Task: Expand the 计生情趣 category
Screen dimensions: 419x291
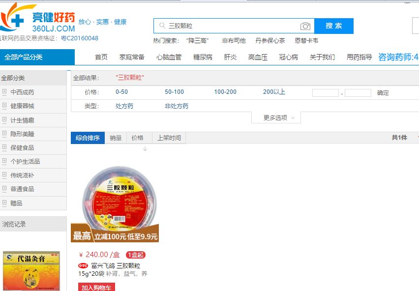Action: pos(4,120)
